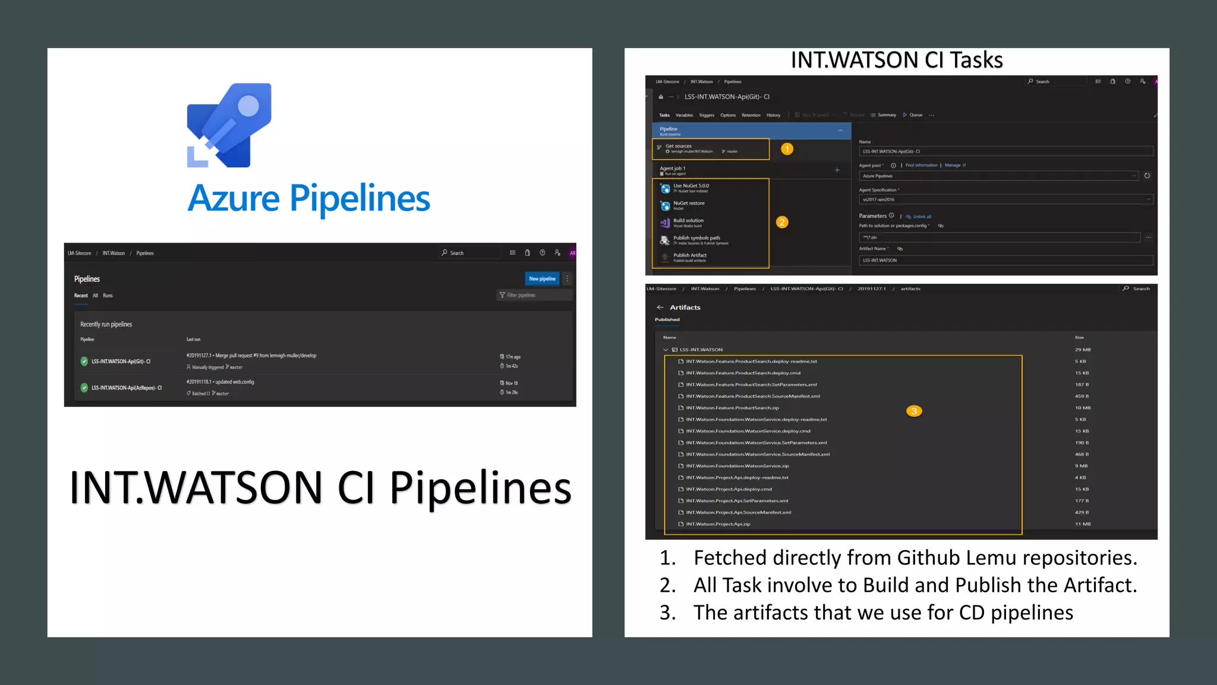The width and height of the screenshot is (1217, 685).
Task: Open the Retention tab
Action: click(751, 115)
